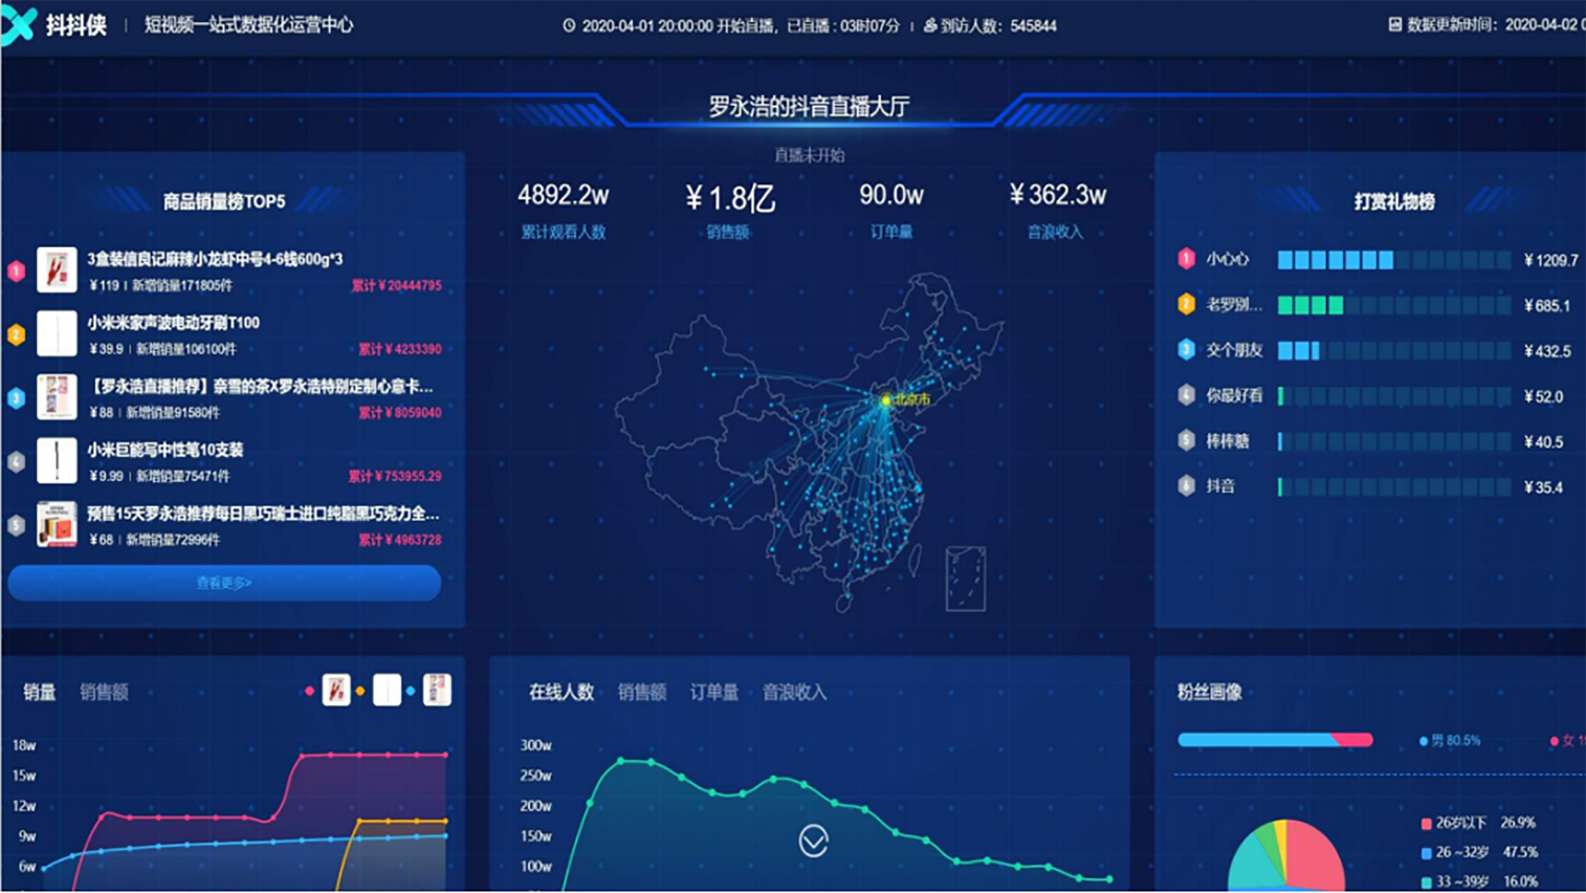The width and height of the screenshot is (1586, 893).
Task: Click the 查看更多> button
Action: pyautogui.click(x=224, y=583)
